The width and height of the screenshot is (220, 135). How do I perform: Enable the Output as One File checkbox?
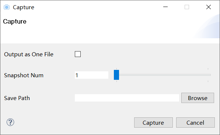[78, 54]
